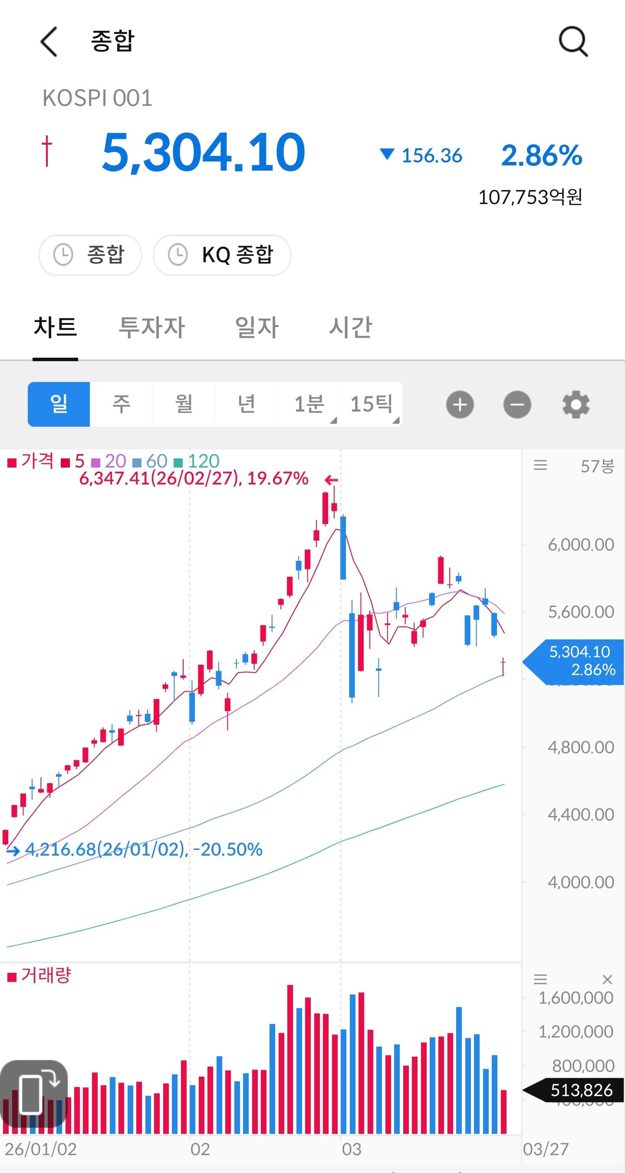The height and width of the screenshot is (1173, 625).
Task: Zoom in chart with plus icon
Action: 460,404
